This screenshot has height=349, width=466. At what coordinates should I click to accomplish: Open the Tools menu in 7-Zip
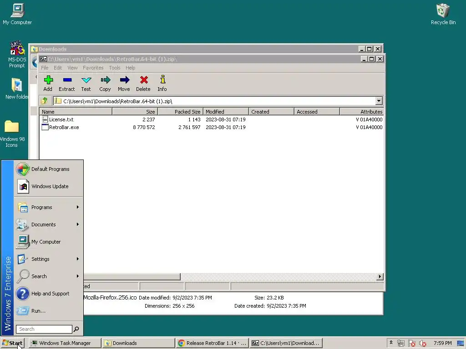click(114, 68)
